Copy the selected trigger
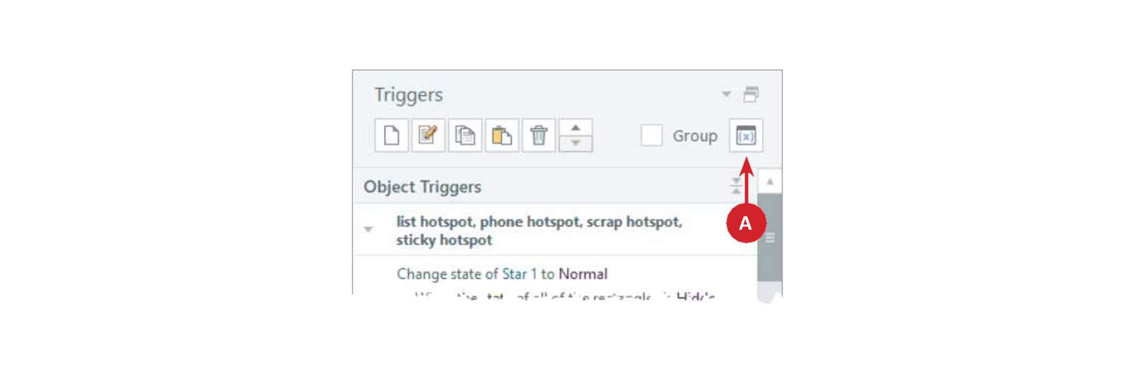 click(x=465, y=135)
